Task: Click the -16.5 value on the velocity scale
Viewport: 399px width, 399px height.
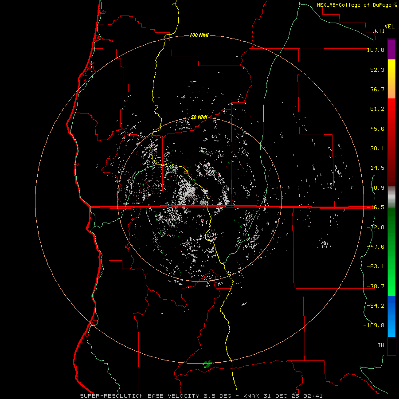Action: [x=376, y=207]
